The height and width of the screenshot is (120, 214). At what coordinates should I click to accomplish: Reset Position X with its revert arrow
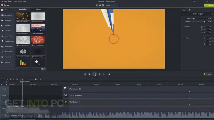pos(213,38)
